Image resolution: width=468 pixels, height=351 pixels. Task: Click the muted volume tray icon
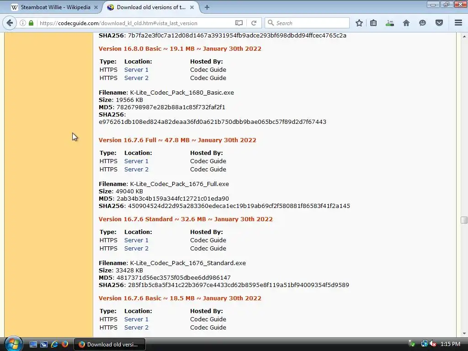(x=433, y=344)
